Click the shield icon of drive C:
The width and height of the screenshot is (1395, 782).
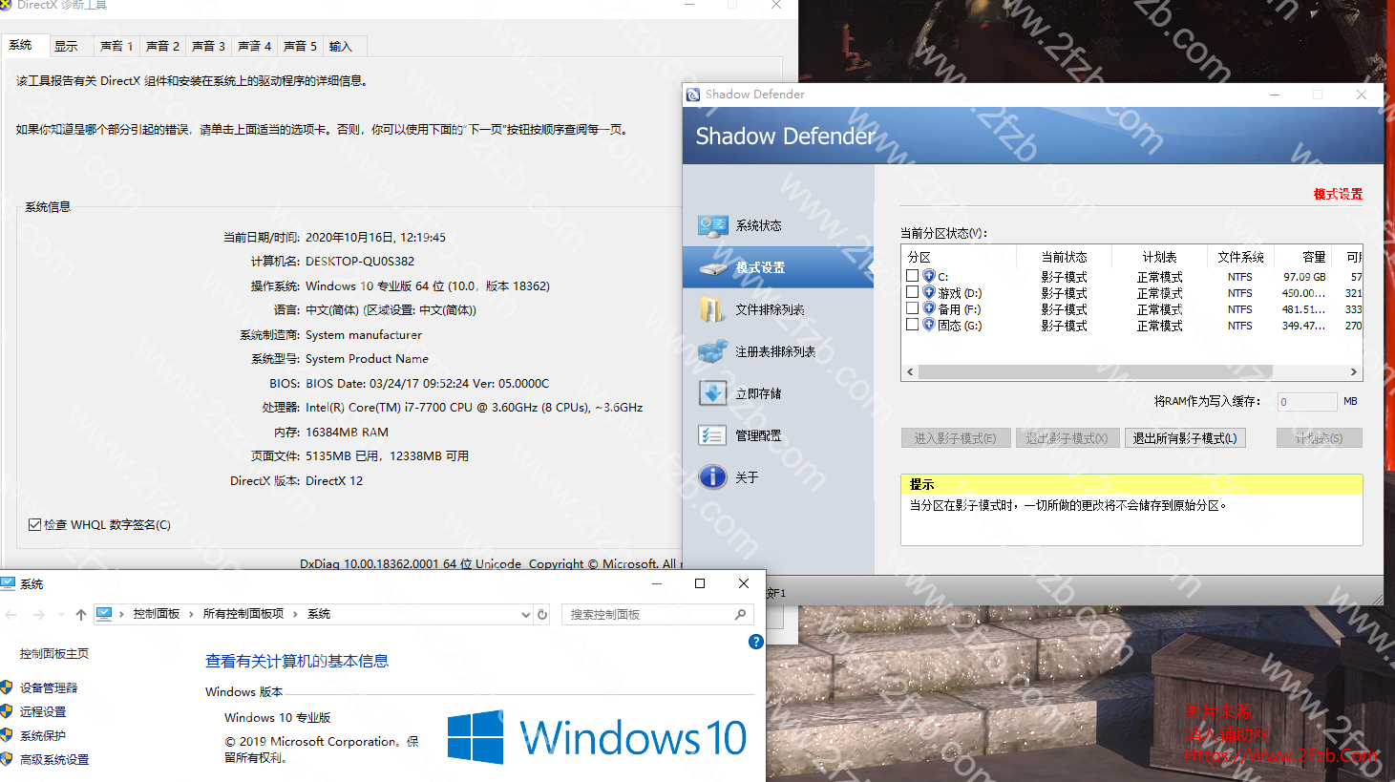[928, 276]
